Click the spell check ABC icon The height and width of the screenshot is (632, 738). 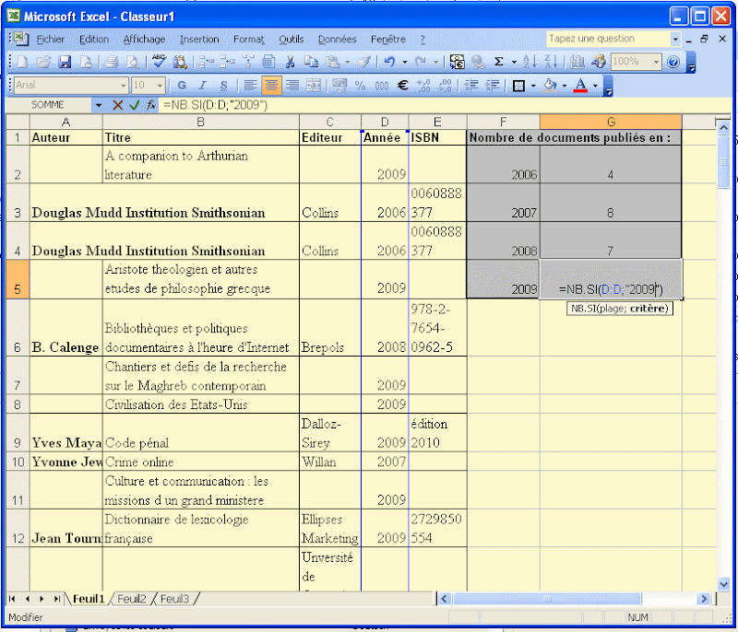coord(159,62)
